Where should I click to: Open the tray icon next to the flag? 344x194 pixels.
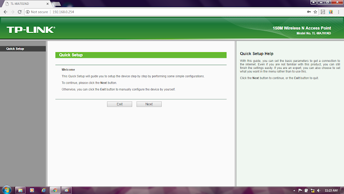[x=306, y=190]
